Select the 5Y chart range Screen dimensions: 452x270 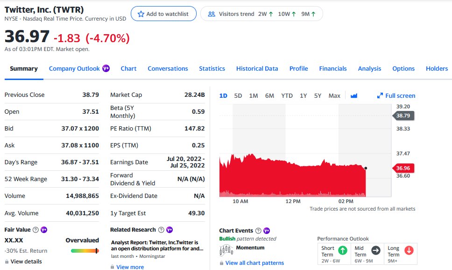318,96
